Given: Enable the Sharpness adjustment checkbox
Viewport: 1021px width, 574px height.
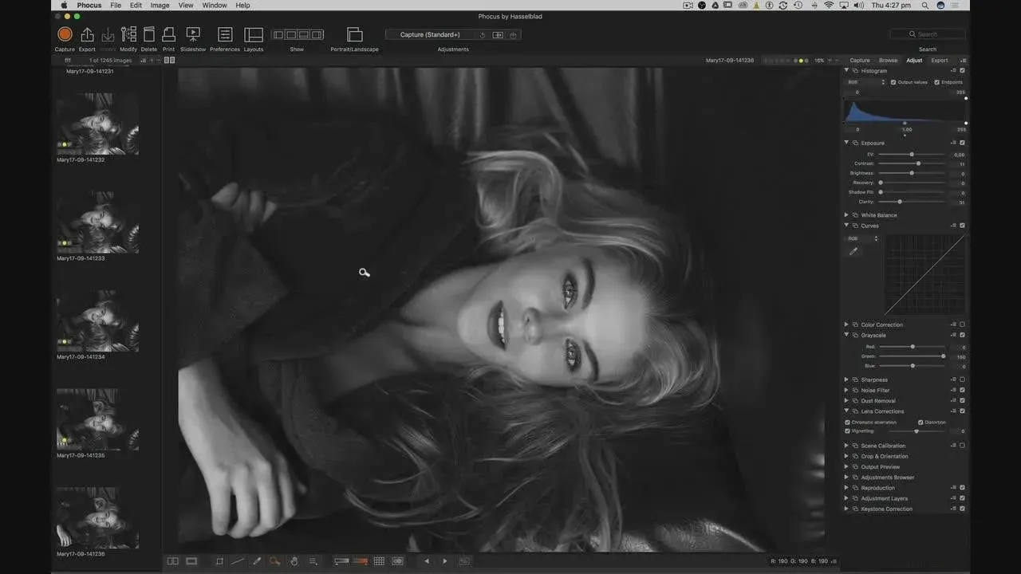Looking at the screenshot, I should coord(962,379).
